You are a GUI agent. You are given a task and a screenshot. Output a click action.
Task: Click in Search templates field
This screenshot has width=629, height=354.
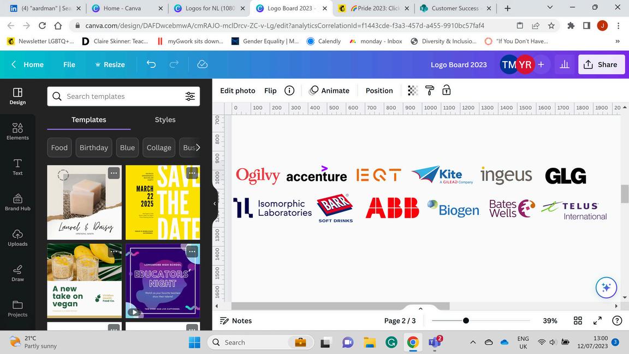[123, 96]
